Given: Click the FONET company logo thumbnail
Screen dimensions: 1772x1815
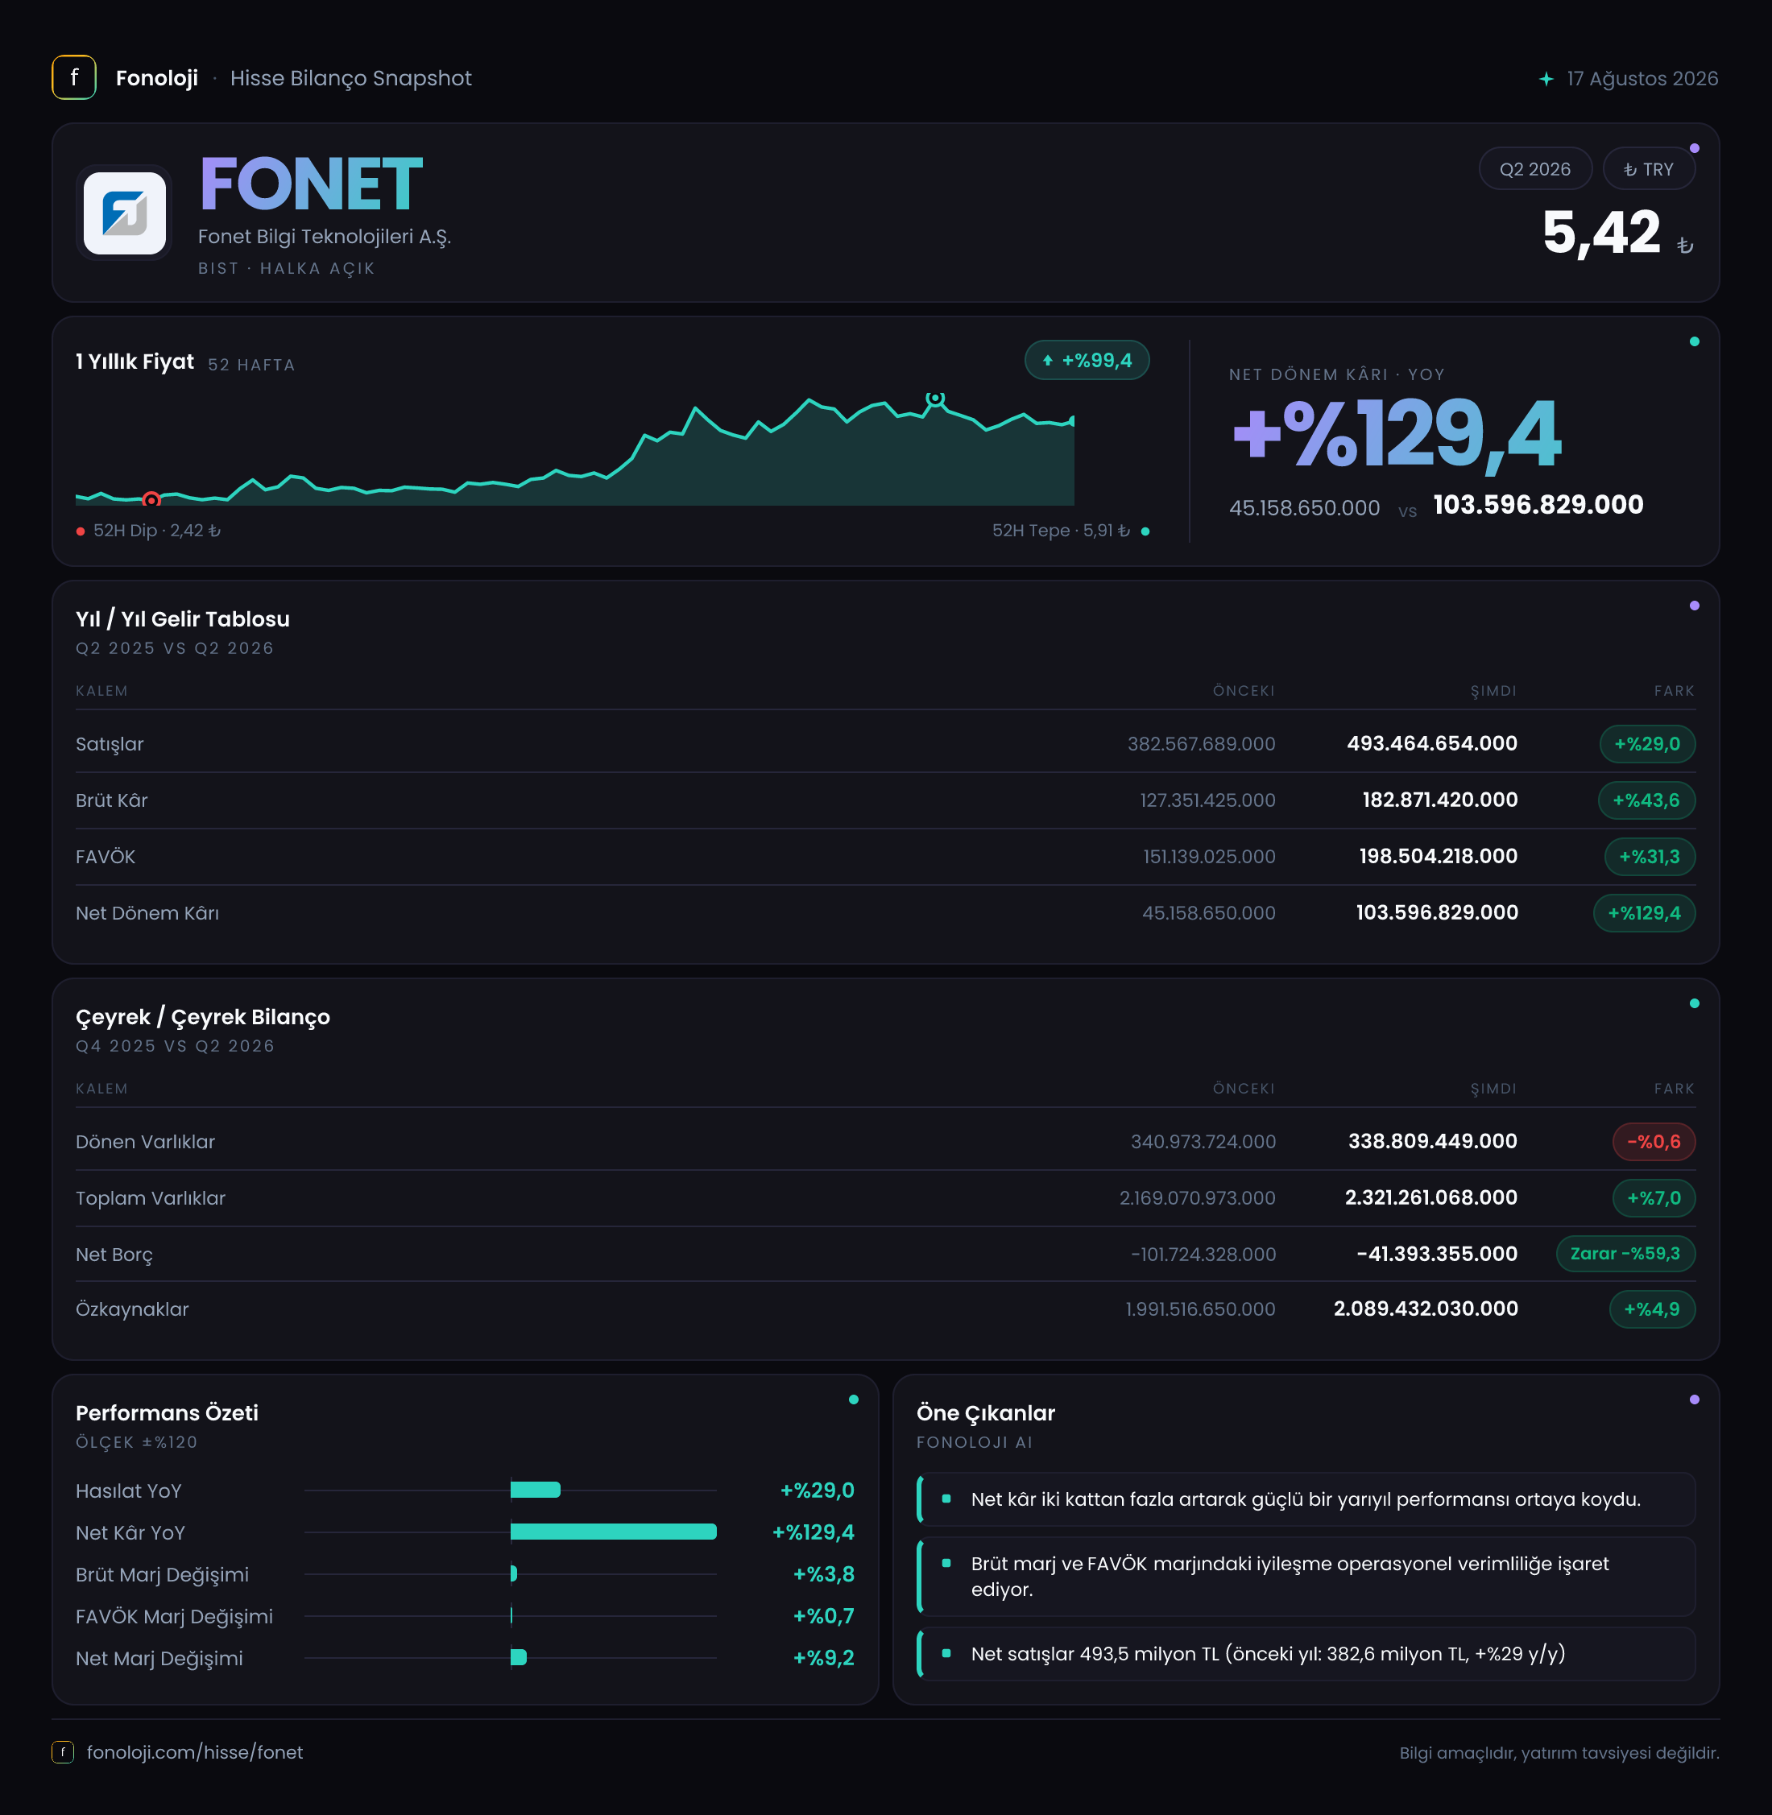Looking at the screenshot, I should pyautogui.click(x=125, y=213).
